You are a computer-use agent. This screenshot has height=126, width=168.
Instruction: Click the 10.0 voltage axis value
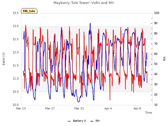tap(16, 105)
